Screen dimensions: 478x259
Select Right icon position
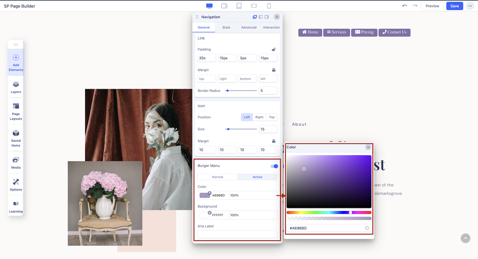[259, 117]
